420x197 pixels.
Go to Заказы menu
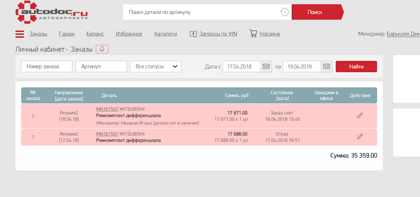(38, 34)
